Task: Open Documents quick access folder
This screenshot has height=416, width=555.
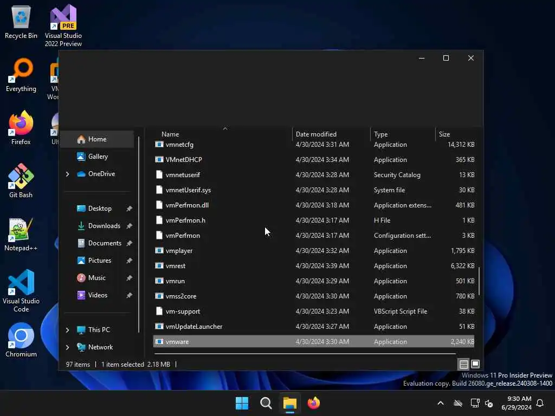Action: pyautogui.click(x=97, y=243)
